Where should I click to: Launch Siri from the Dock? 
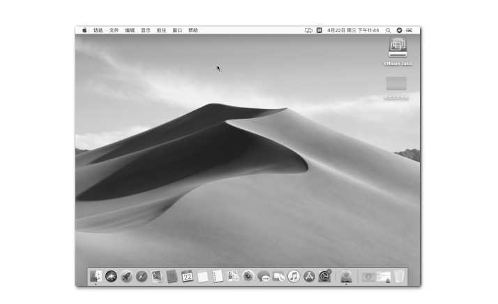click(111, 276)
